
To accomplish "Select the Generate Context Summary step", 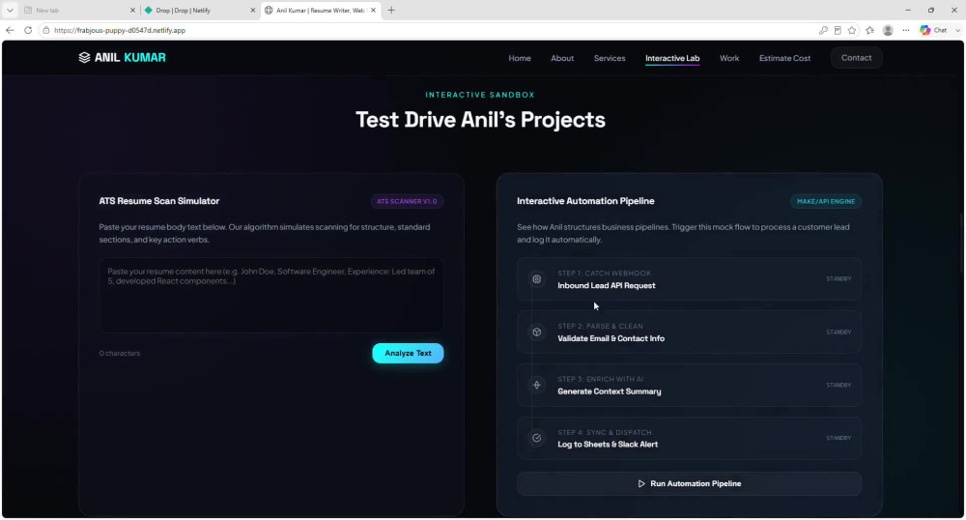I will point(689,385).
